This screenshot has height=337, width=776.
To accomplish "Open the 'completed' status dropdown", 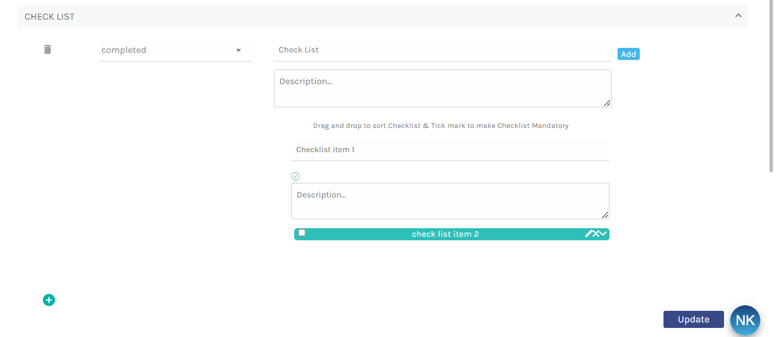I will [175, 50].
